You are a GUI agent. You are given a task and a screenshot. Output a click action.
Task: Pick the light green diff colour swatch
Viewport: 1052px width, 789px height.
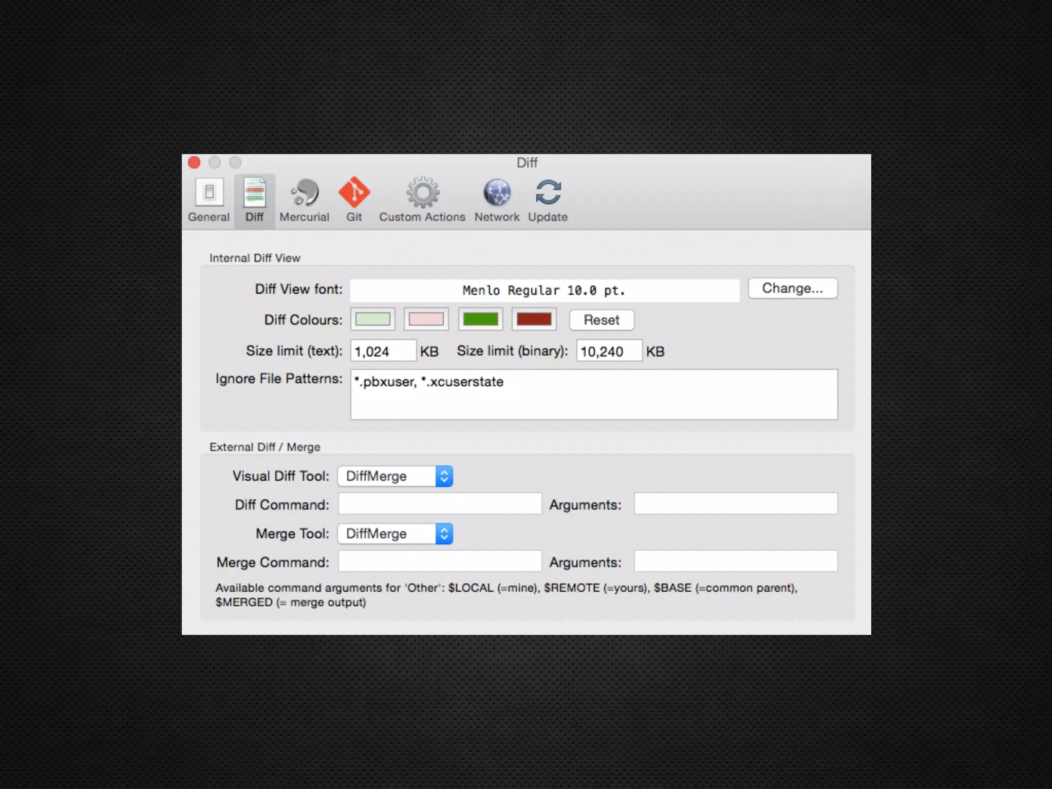(373, 320)
